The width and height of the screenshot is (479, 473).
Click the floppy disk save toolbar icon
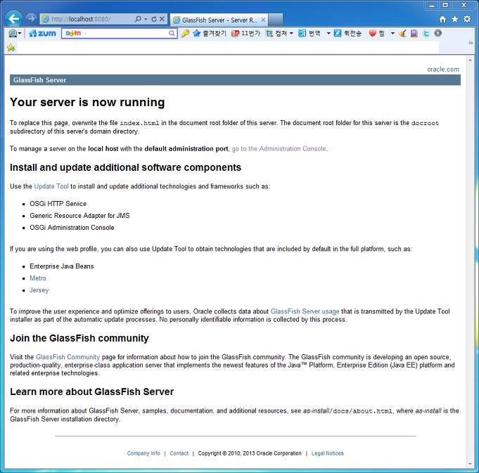pos(414,33)
